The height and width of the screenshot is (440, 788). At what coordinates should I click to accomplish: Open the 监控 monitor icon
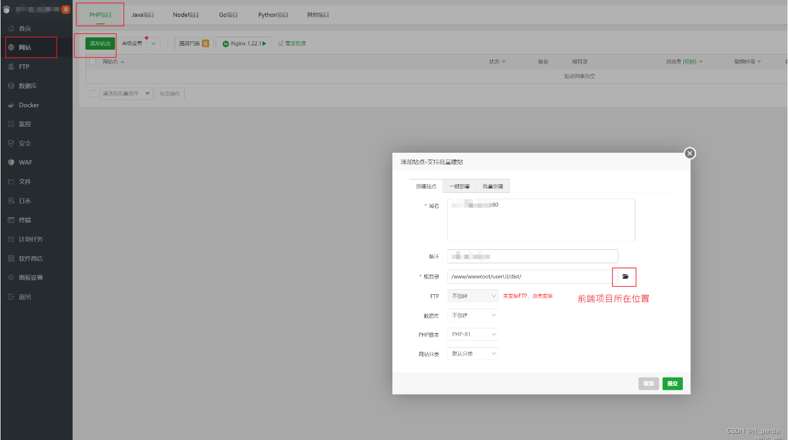click(11, 124)
